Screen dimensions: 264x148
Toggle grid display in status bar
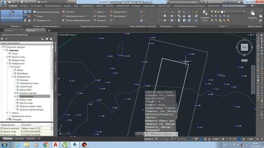pos(157,139)
